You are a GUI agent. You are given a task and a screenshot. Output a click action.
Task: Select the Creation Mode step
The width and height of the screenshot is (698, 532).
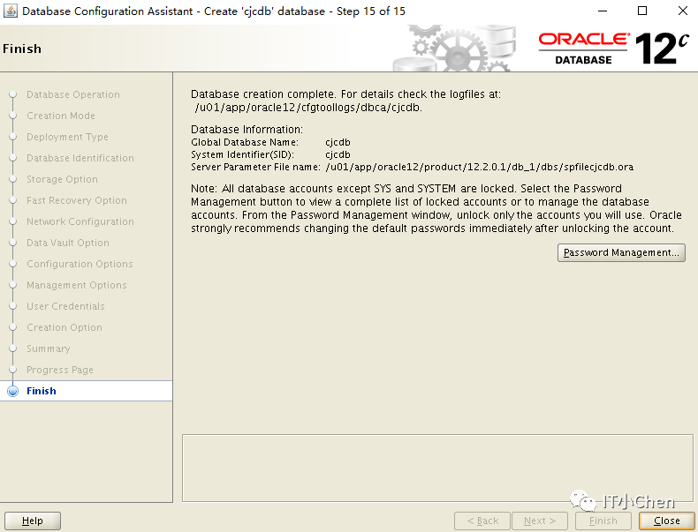click(x=61, y=116)
